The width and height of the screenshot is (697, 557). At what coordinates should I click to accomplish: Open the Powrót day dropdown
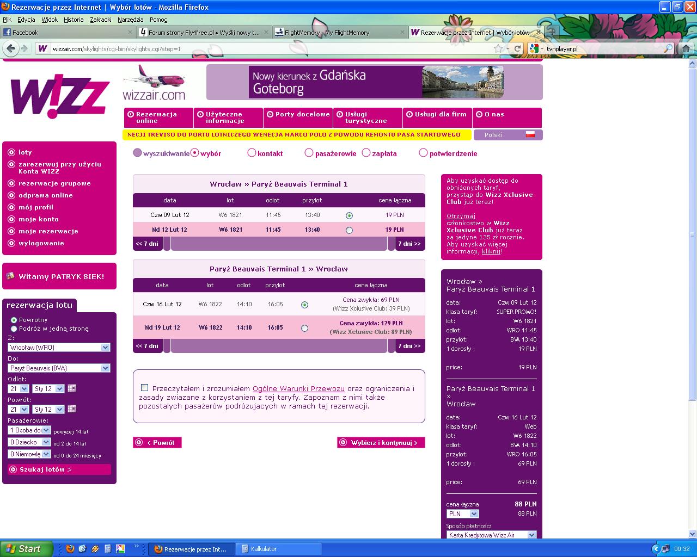18,409
